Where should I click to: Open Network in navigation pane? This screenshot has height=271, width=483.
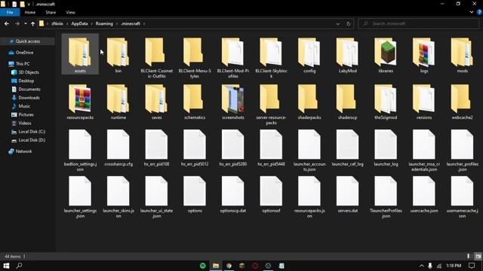click(x=23, y=151)
